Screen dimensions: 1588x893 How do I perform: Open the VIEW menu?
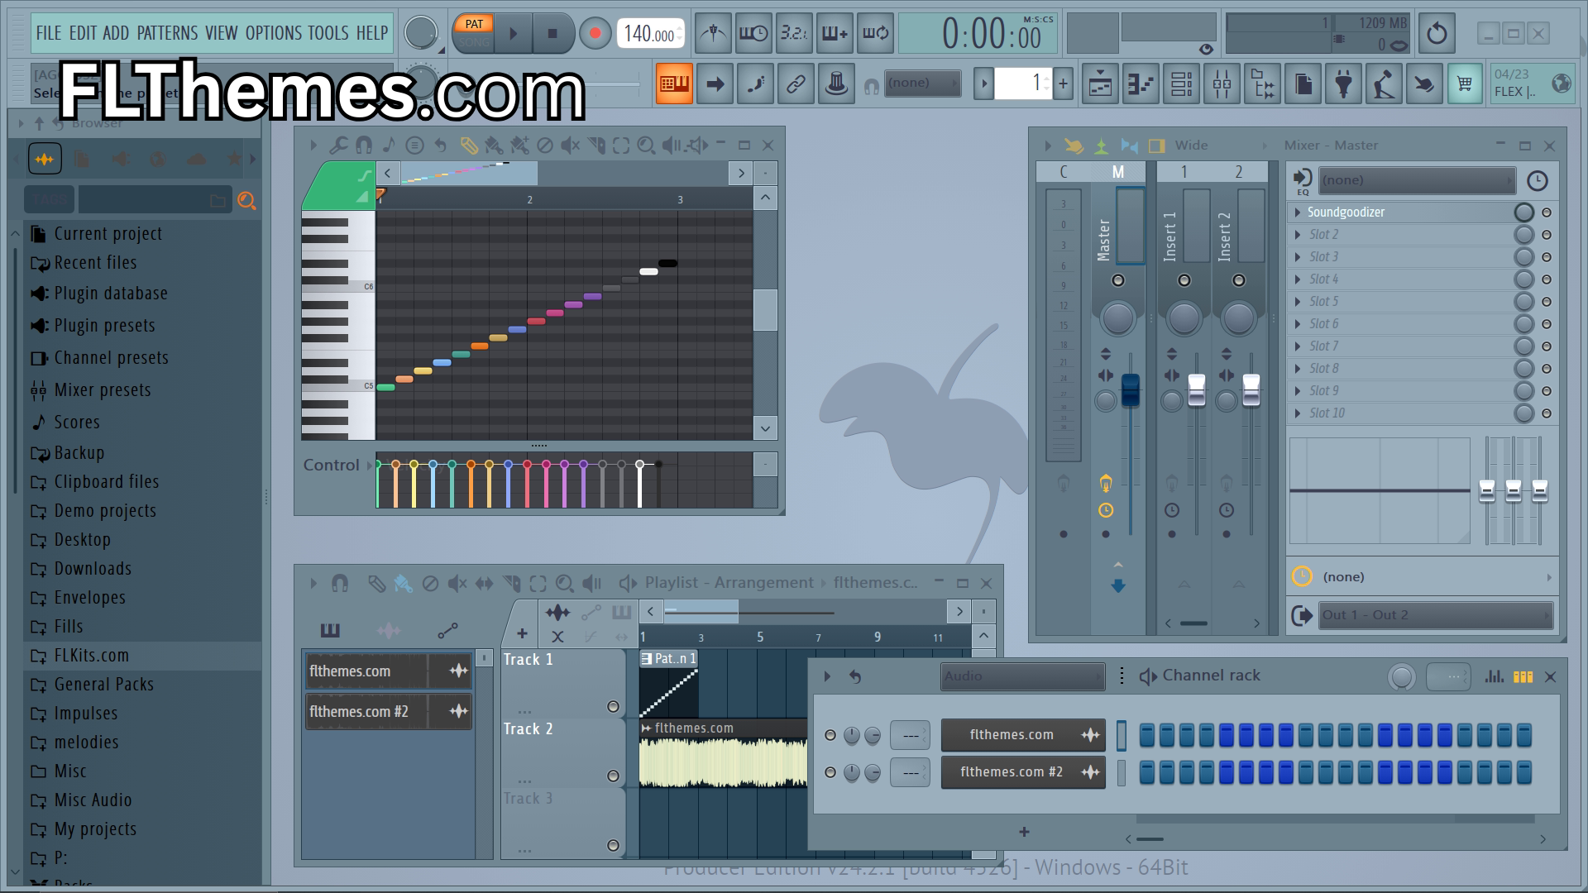click(x=222, y=33)
